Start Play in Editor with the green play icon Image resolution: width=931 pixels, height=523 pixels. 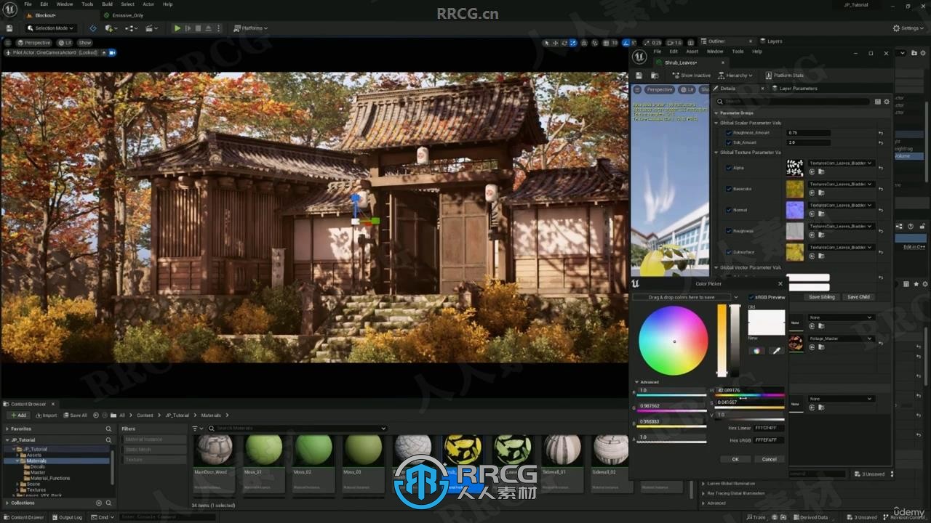click(177, 28)
